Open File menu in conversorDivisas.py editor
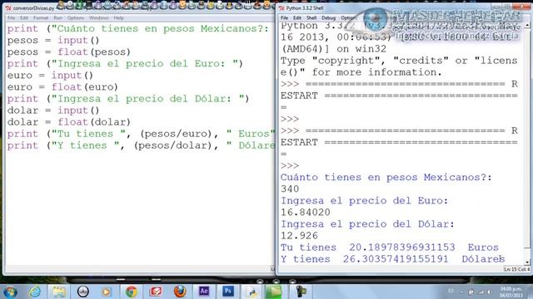533x299 pixels. click(x=11, y=17)
